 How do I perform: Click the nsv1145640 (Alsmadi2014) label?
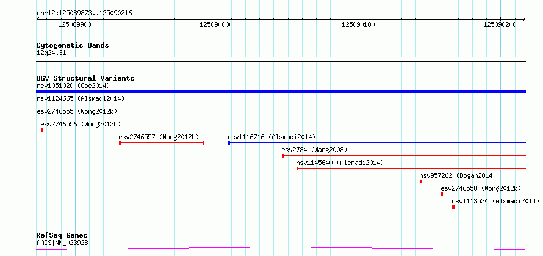pyautogui.click(x=340, y=163)
